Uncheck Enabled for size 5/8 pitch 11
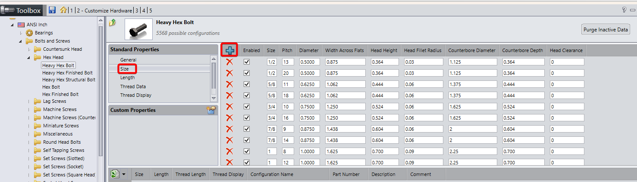Screen dimensions: 637x182 [247, 84]
